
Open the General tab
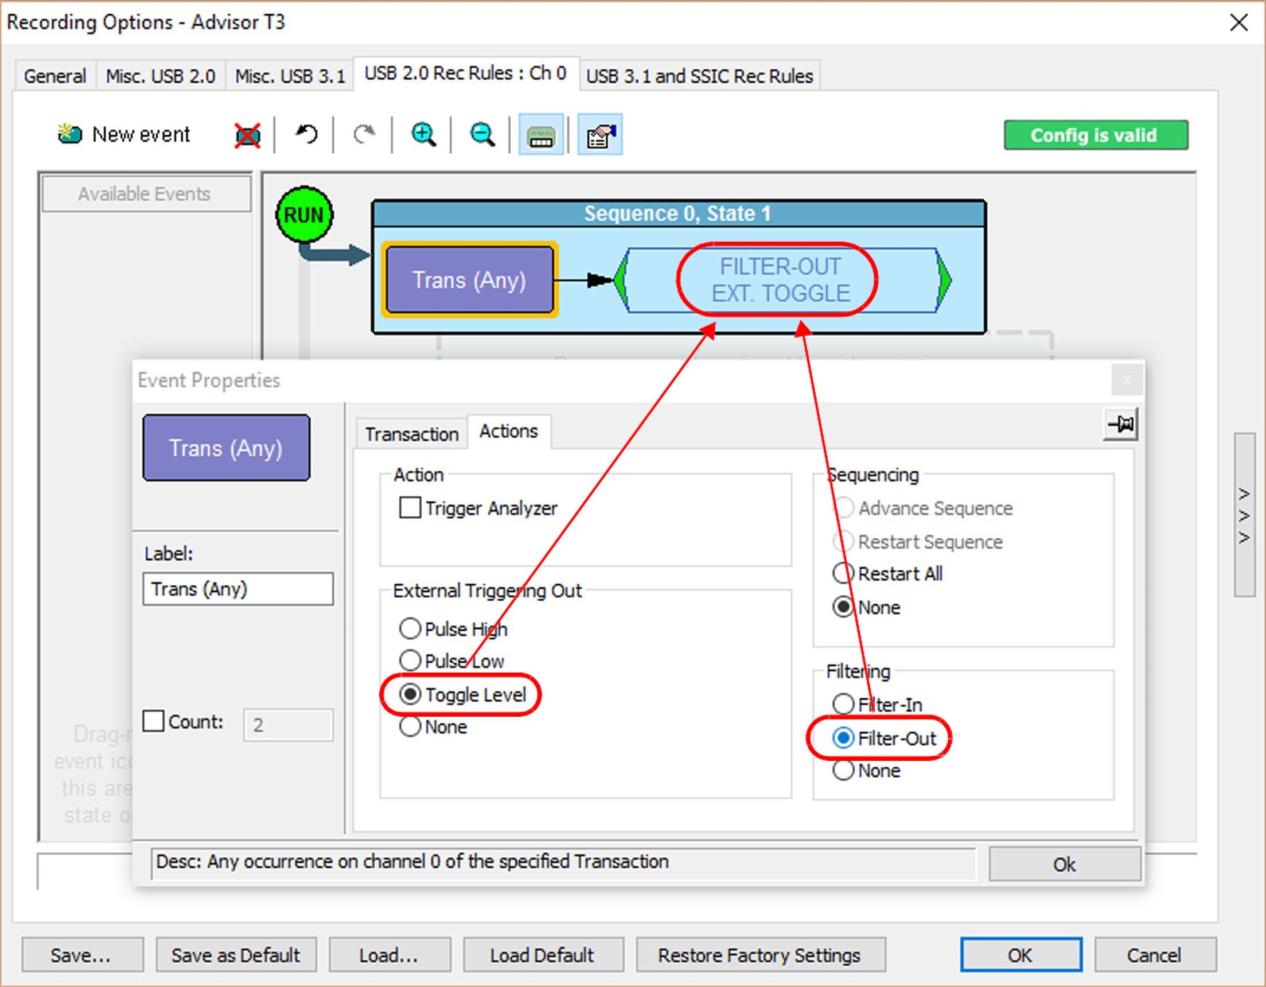pos(55,76)
